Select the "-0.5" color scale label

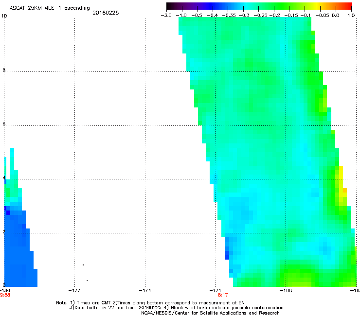197,16
